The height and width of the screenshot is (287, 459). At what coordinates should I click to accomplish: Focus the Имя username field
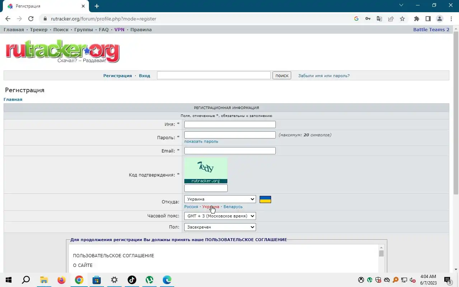click(230, 124)
